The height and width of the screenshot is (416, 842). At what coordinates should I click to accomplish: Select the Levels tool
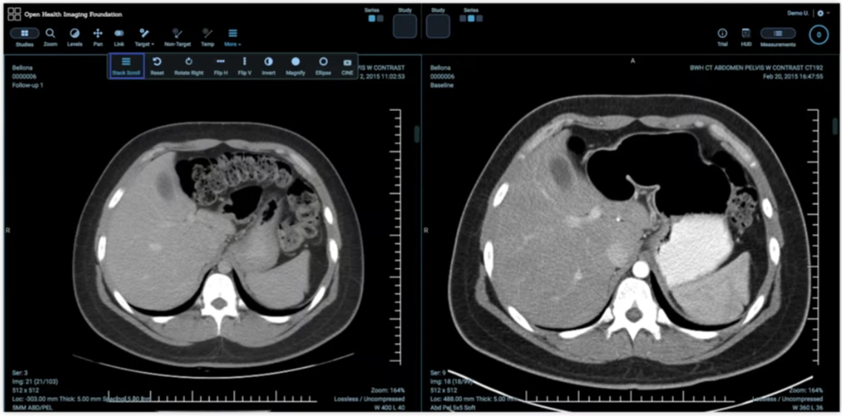point(75,37)
